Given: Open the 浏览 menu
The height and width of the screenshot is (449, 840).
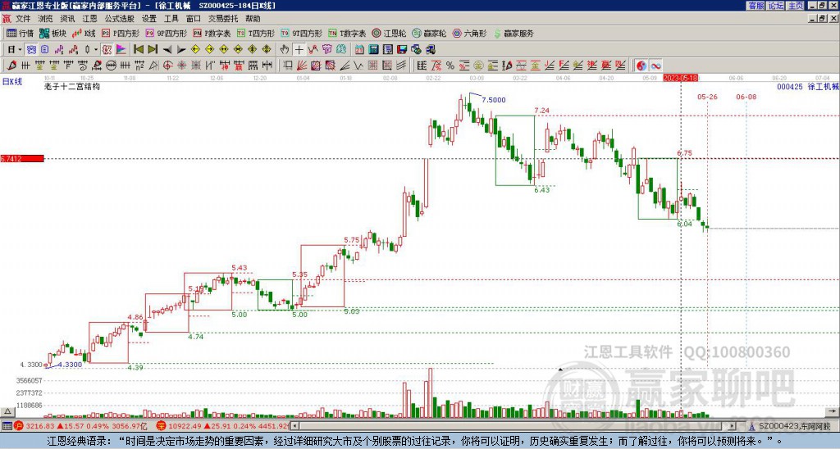Looking at the screenshot, I should point(46,19).
